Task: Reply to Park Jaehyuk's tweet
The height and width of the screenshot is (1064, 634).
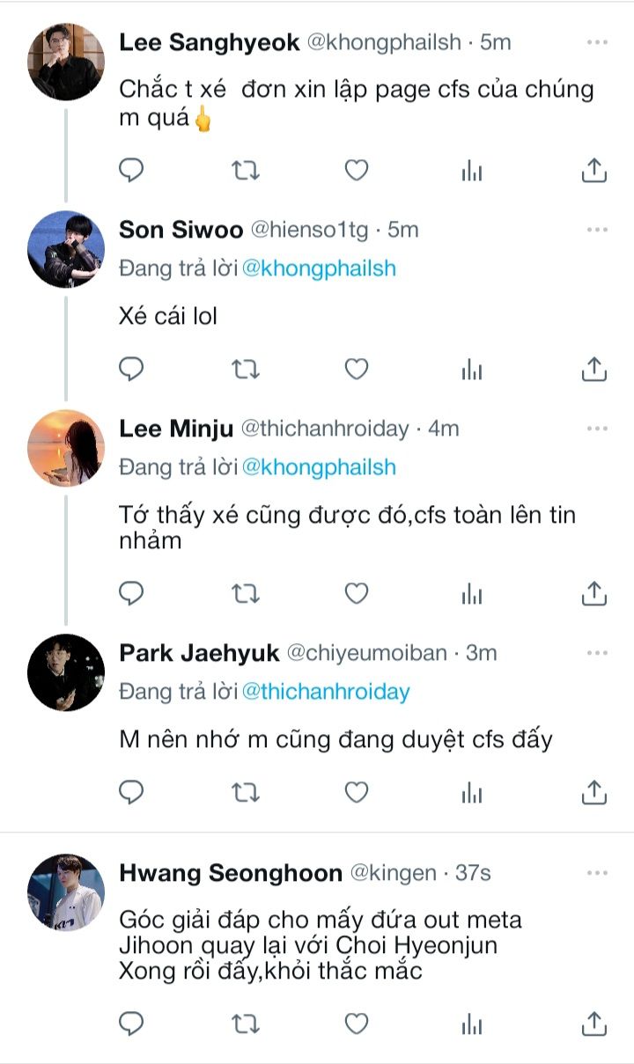Action: 131,793
